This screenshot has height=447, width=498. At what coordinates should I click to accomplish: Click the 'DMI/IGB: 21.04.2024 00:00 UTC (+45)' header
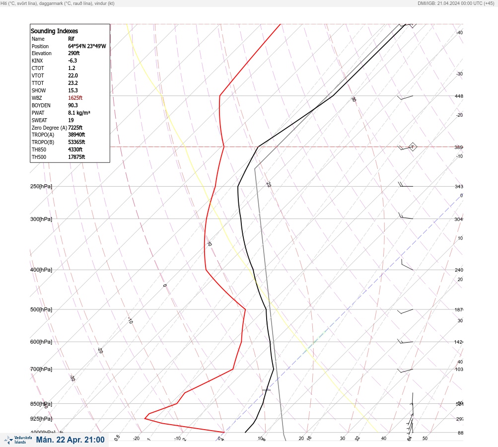click(456, 3)
